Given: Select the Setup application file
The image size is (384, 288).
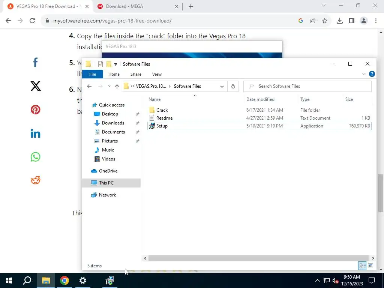Looking at the screenshot, I should pos(259,126).
